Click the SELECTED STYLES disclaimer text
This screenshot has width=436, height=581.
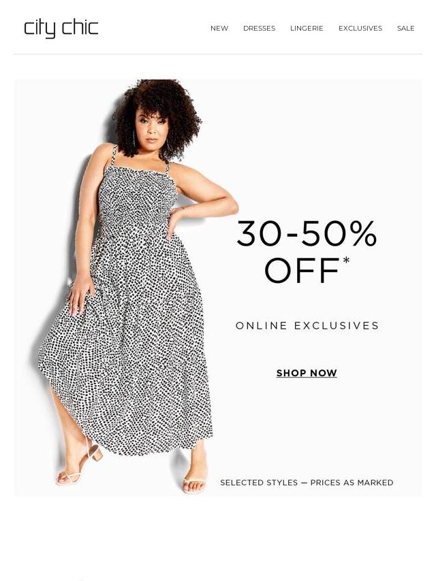[x=307, y=482]
